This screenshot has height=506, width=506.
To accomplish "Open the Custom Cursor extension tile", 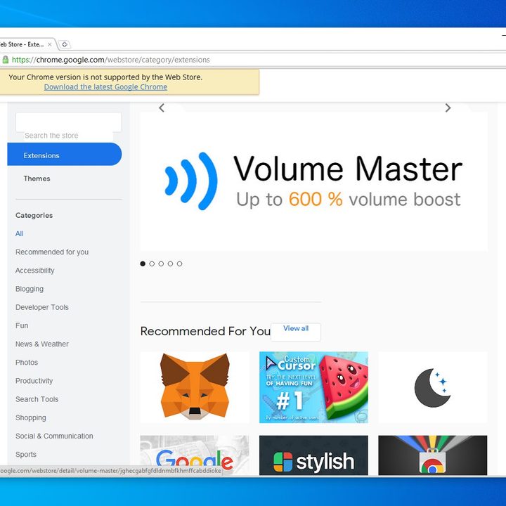I will click(x=313, y=387).
